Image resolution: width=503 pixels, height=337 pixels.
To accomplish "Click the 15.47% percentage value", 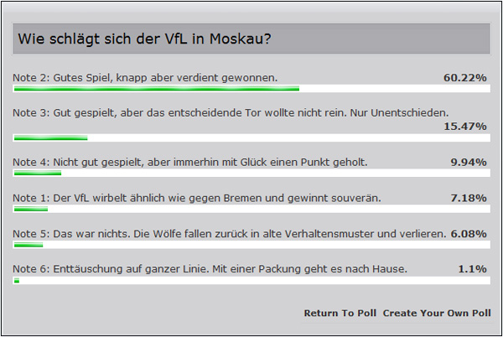I will point(465,127).
